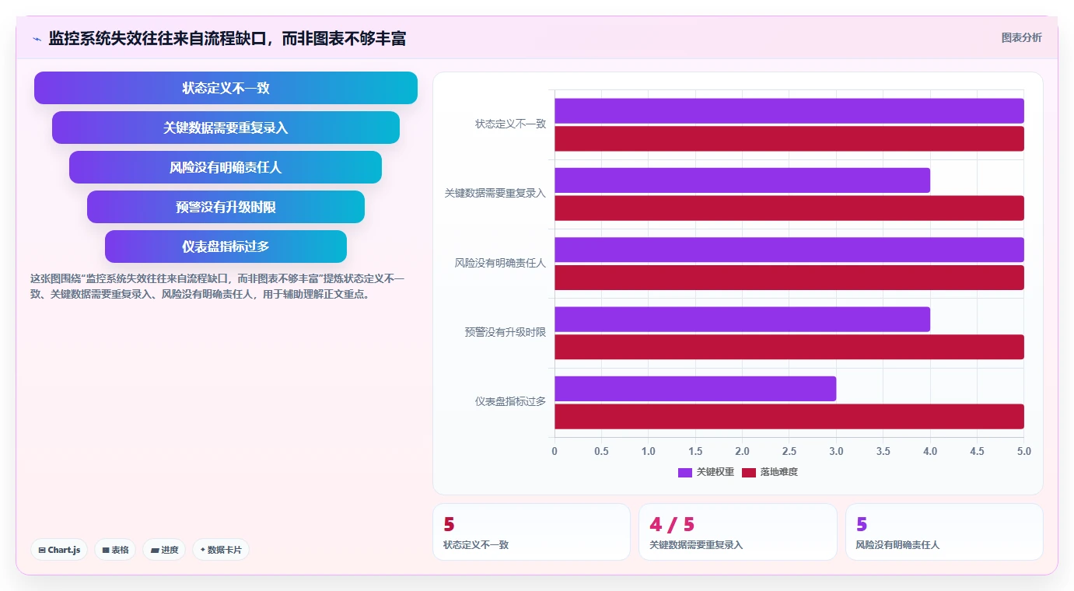
Task: Click the x-axis tick value 0.5
Action: pyautogui.click(x=601, y=451)
